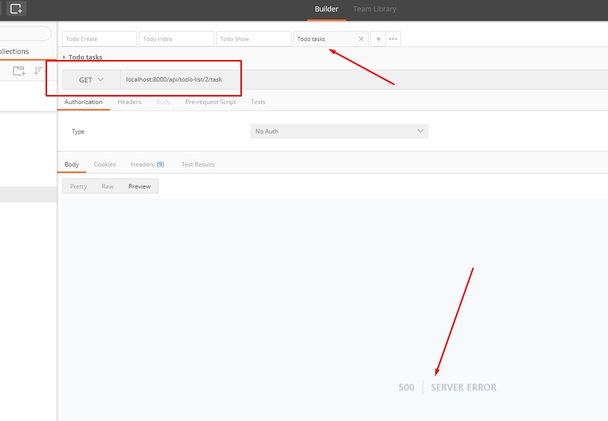Add a new request tab with plus
The image size is (608, 421).
tap(378, 39)
